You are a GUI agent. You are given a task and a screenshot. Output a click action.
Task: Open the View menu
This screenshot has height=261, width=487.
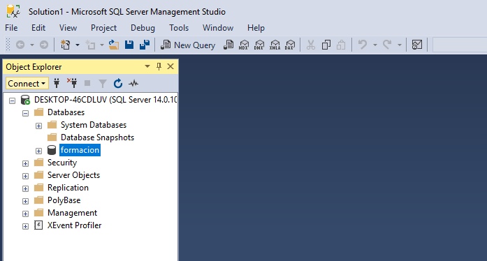coord(68,28)
